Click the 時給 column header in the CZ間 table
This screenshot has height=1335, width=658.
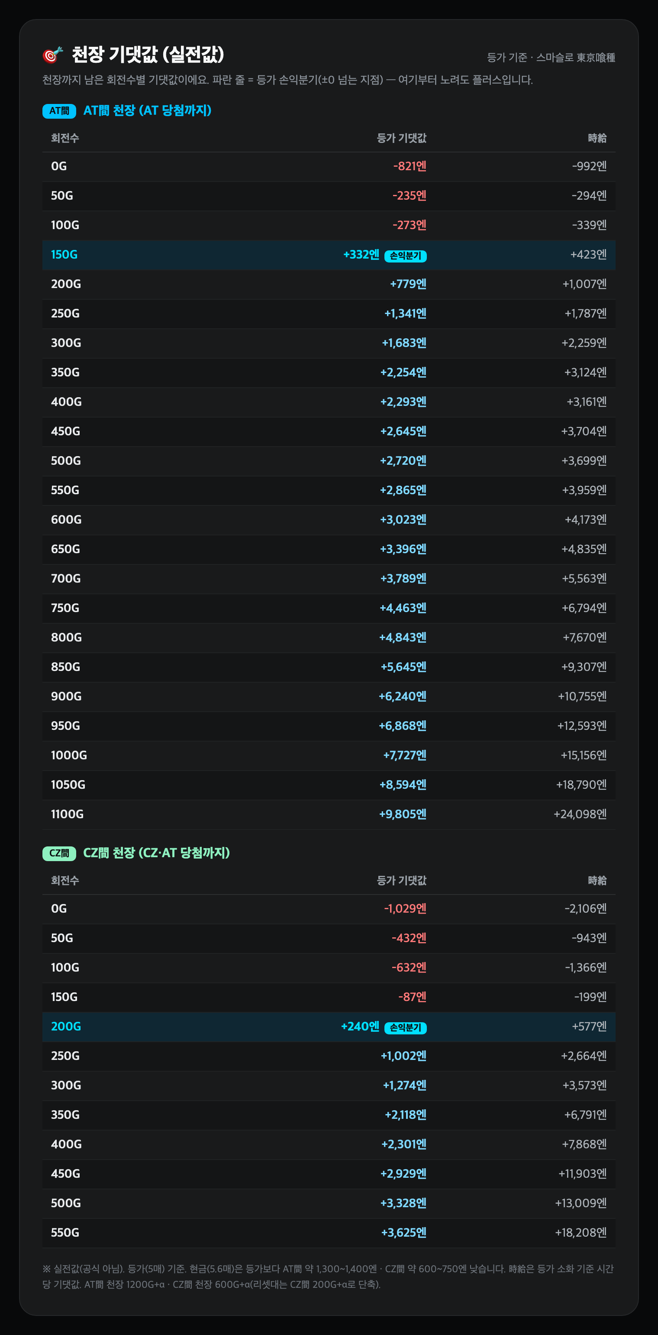click(x=597, y=880)
